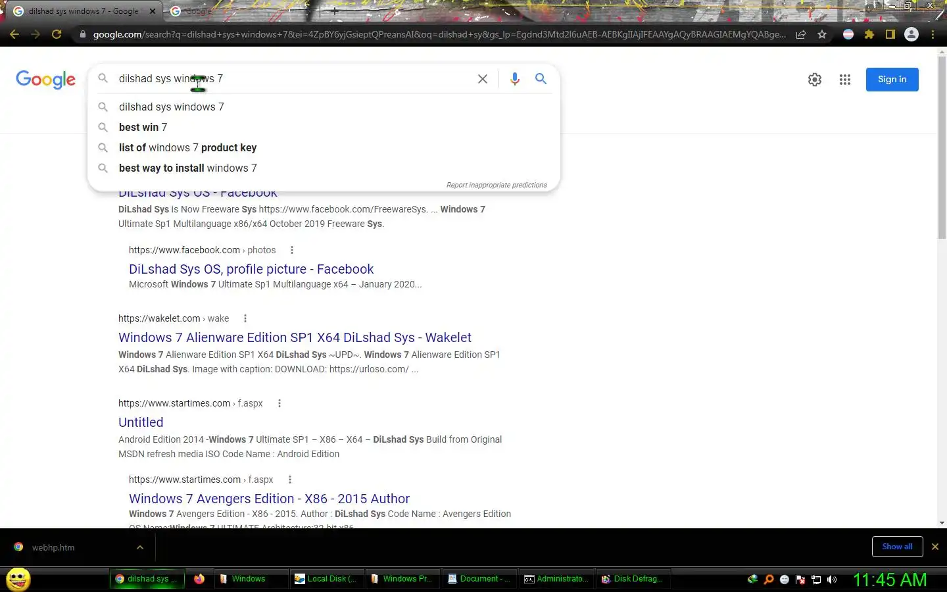Screen dimensions: 947x592
Task: Open Google quick settings gear
Action: (x=815, y=80)
